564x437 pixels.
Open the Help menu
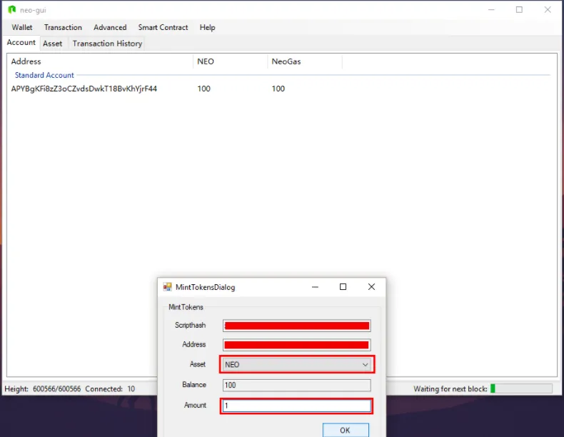pos(207,27)
